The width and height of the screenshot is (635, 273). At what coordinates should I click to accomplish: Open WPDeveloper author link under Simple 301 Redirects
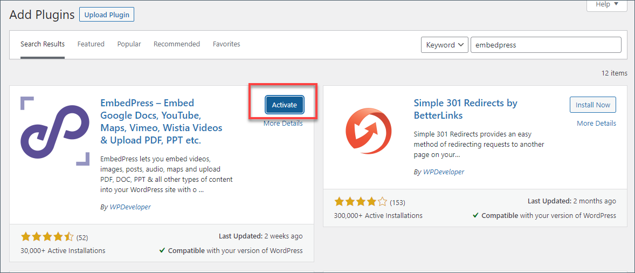point(444,172)
